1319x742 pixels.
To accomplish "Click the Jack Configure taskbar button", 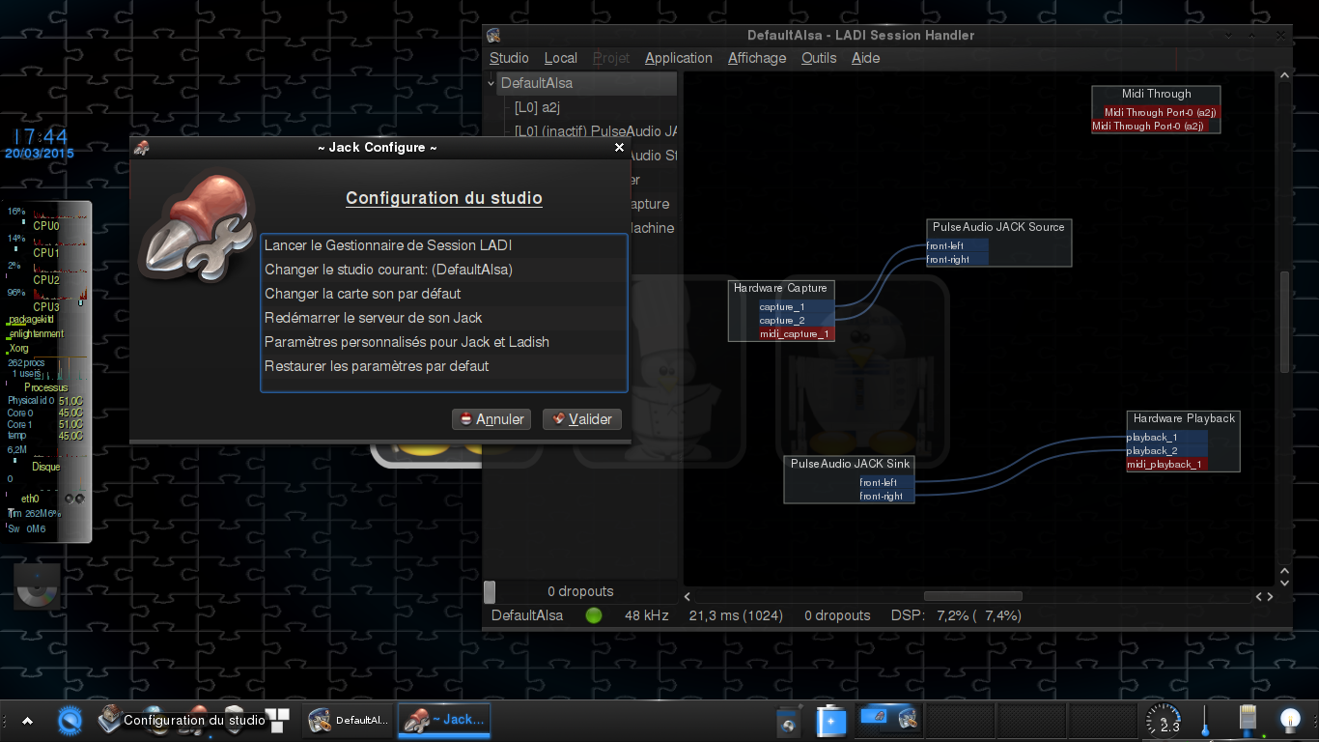I will tap(445, 720).
